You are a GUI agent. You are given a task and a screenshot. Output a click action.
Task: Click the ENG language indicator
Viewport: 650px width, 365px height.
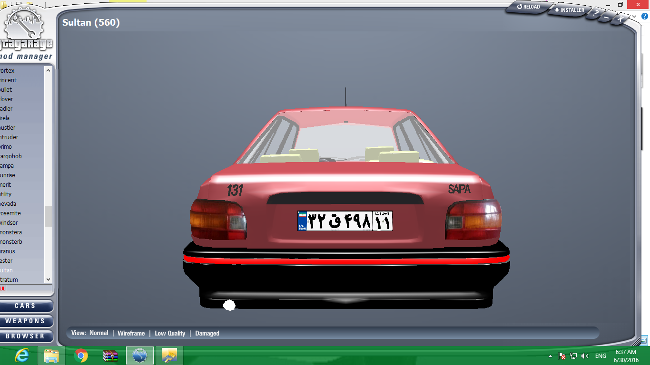tap(601, 356)
